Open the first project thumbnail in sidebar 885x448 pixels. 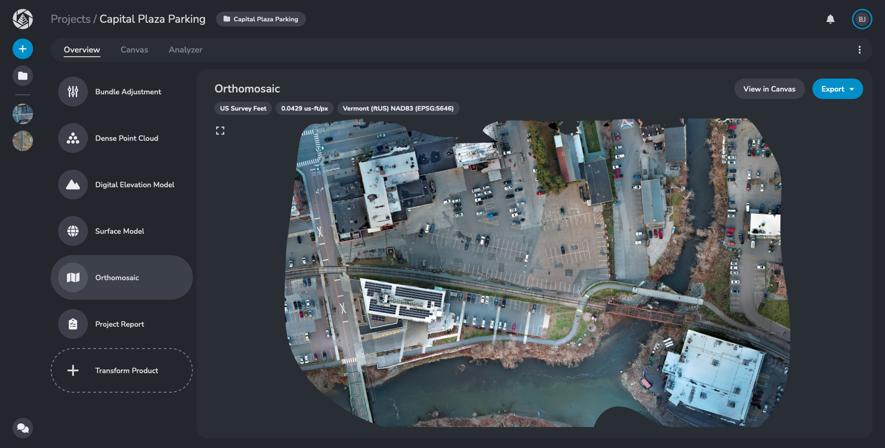click(x=22, y=114)
